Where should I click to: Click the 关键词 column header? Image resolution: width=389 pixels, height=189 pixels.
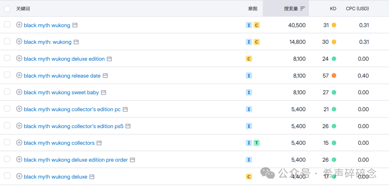click(x=23, y=9)
